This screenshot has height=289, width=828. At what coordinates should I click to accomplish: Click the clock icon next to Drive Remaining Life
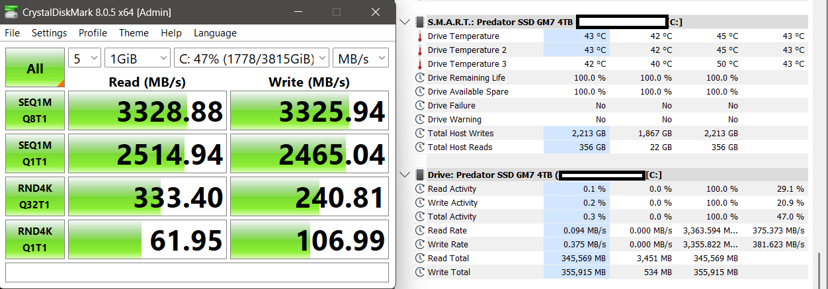tap(419, 78)
